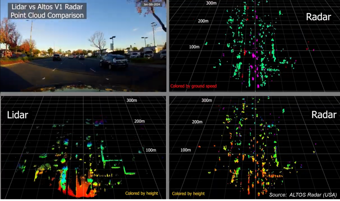Click "Colored by height" caption in the bottom radar panel
Viewport: 340px width, 201px height.
point(188,194)
